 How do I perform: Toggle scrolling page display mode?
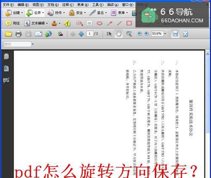[x=175, y=34]
